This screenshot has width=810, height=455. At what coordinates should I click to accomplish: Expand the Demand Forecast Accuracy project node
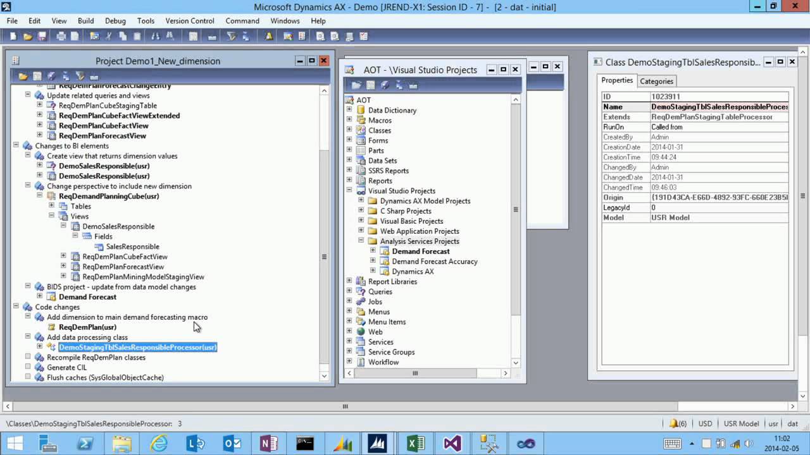(x=373, y=262)
